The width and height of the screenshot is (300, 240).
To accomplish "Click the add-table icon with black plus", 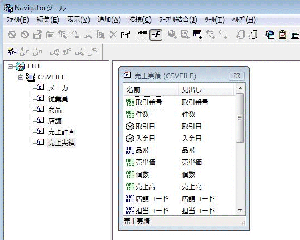I will tap(198, 35).
